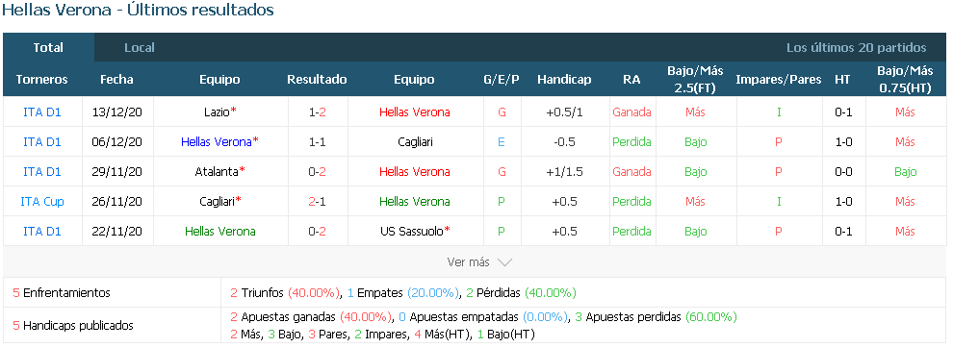This screenshot has width=953, height=348.
Task: Select the Los últimos 20 partidos option
Action: (x=857, y=47)
